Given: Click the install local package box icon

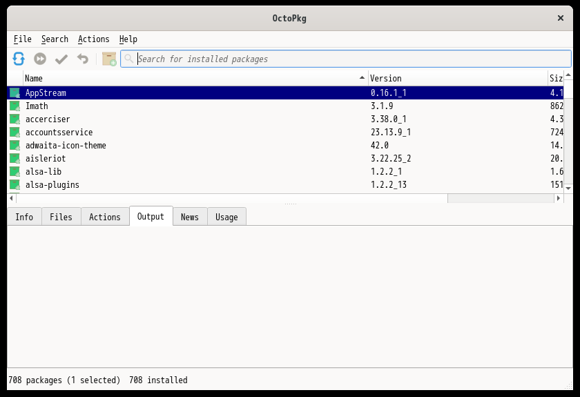Looking at the screenshot, I should point(109,59).
